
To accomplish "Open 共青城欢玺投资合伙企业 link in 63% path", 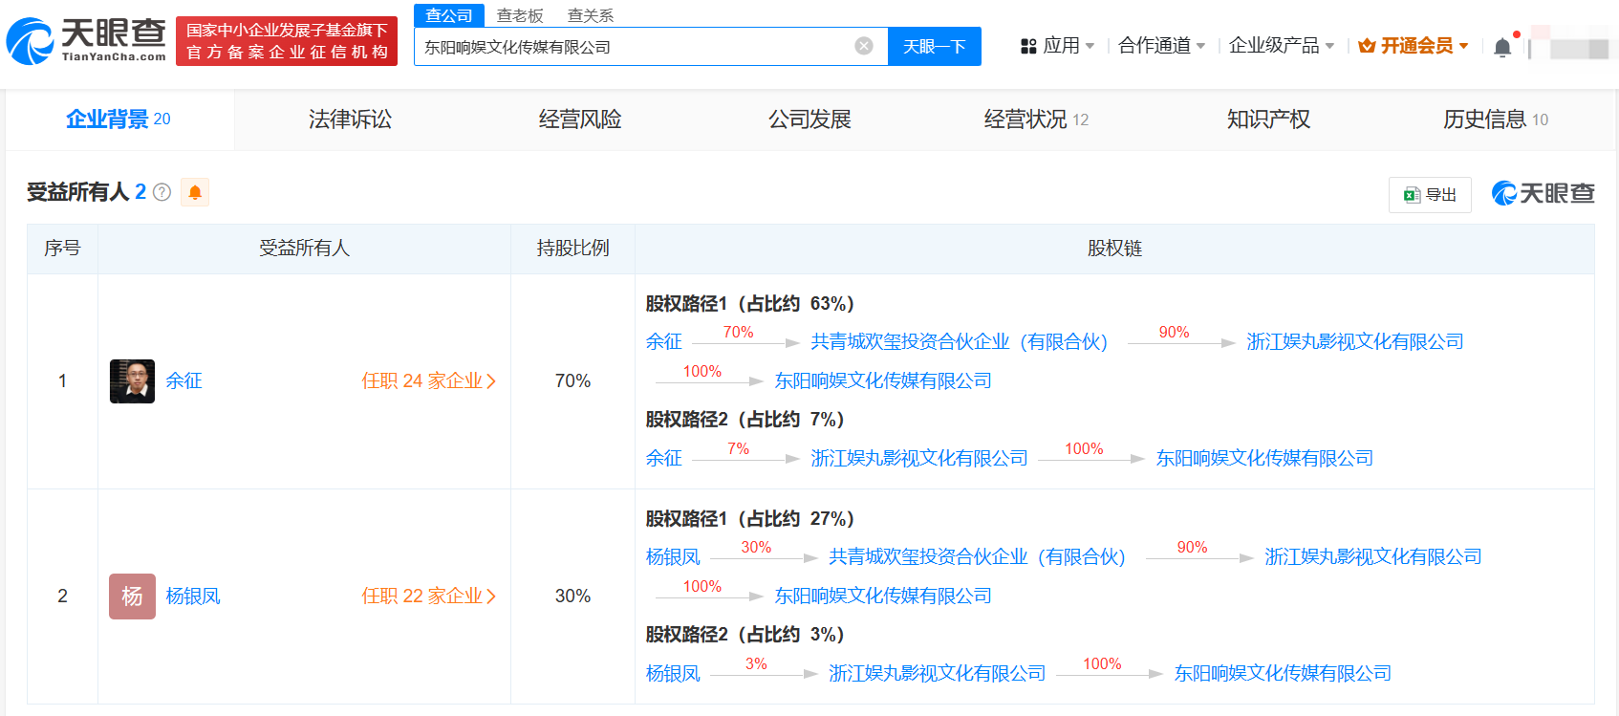I will point(960,341).
